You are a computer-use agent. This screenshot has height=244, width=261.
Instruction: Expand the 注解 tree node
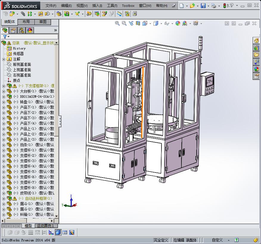pos(4,59)
